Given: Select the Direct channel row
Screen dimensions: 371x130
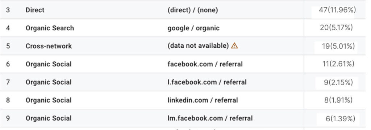Looking at the screenshot, I should [183, 10].
